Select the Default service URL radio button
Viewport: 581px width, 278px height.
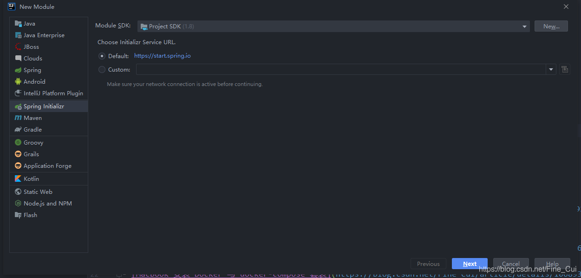[102, 56]
